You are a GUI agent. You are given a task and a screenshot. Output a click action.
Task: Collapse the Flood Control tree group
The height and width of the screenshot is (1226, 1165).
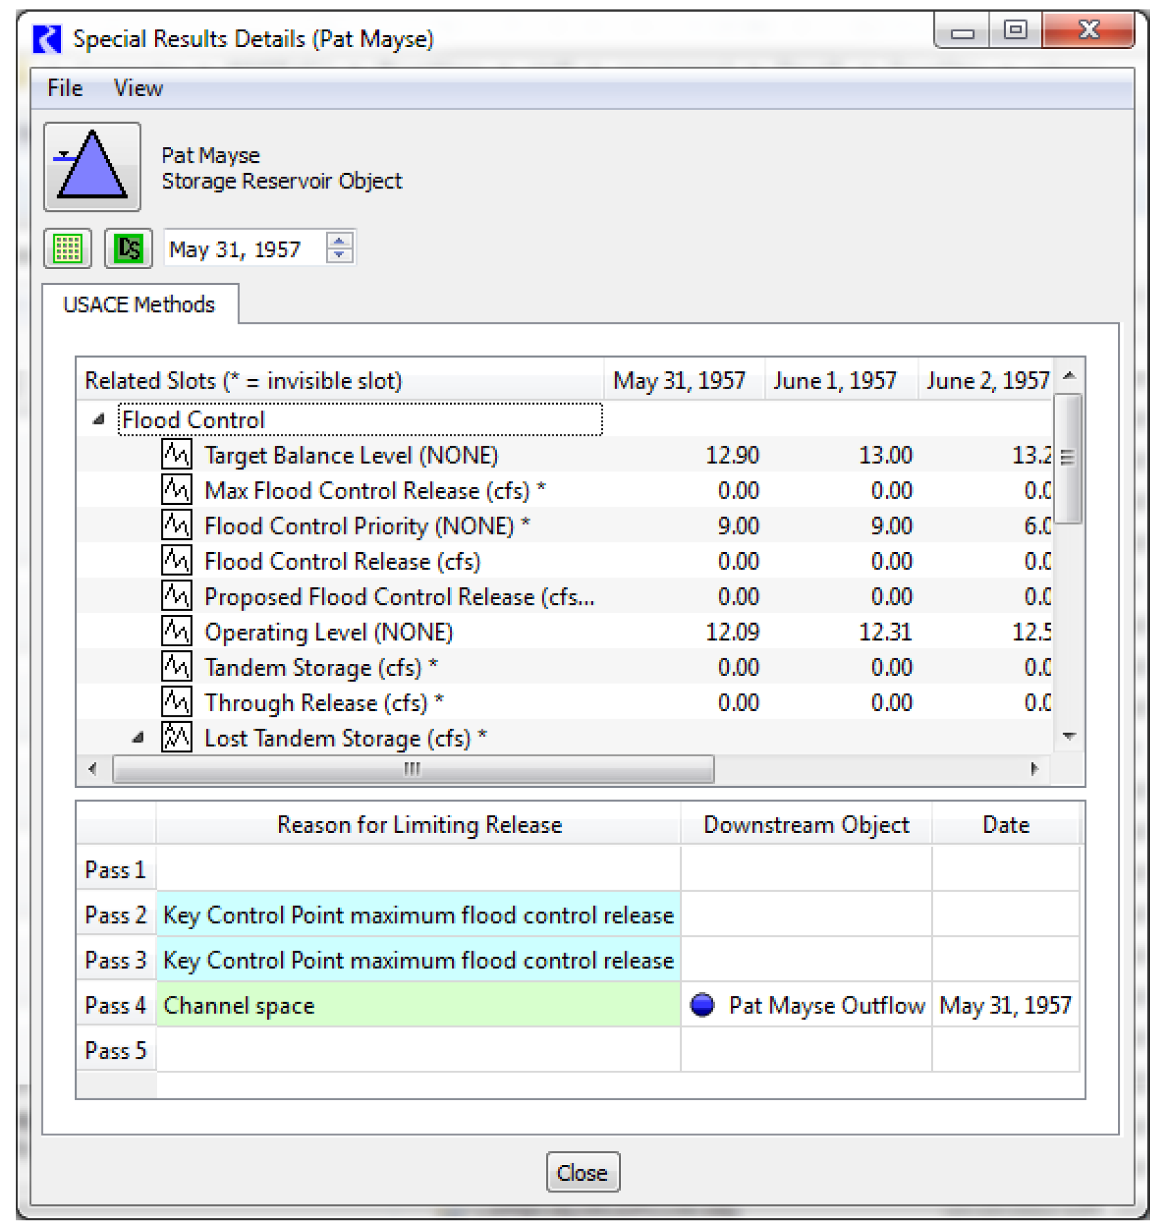point(99,419)
